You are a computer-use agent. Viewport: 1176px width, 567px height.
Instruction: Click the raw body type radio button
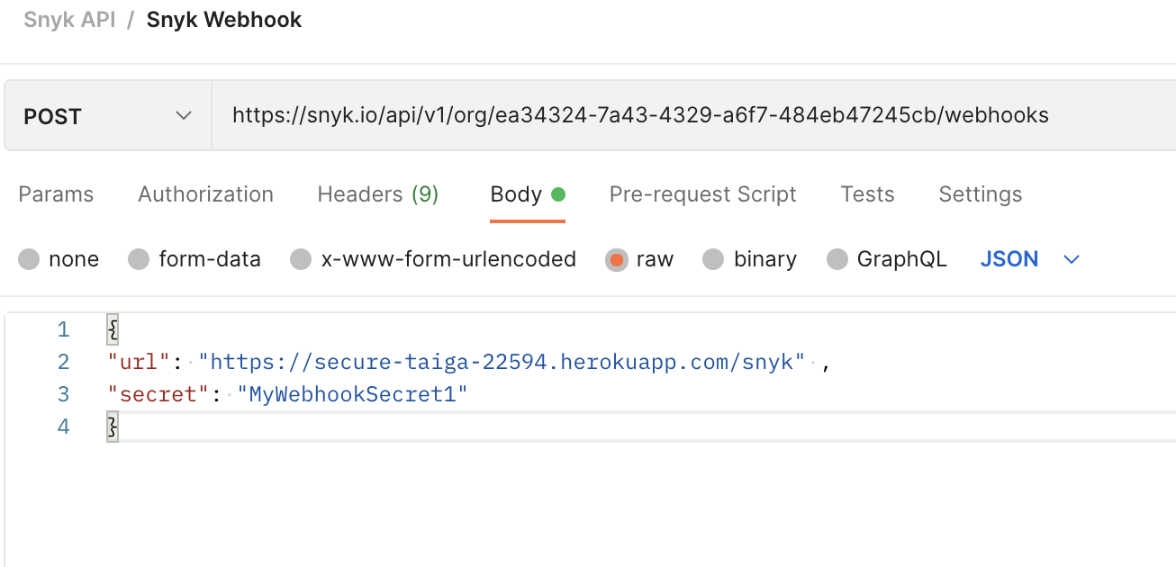click(x=615, y=259)
